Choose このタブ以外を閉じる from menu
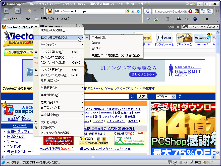The width and height of the screenshot is (221, 166). tap(58, 63)
